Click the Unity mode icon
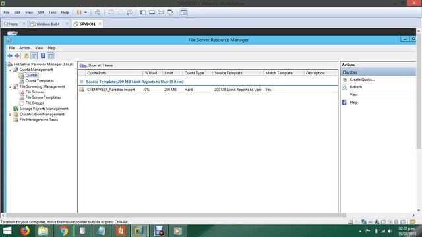The width and height of the screenshot is (422, 237). click(170, 13)
